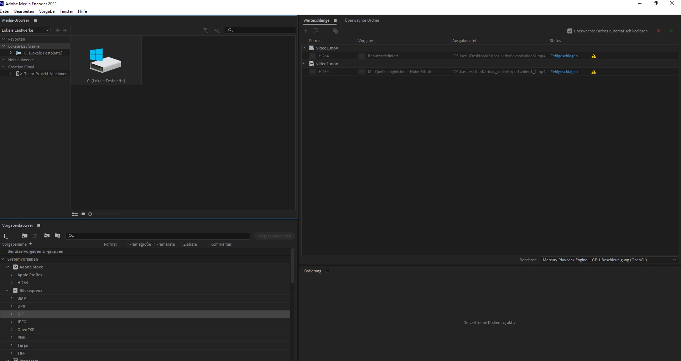
Task: Open the Bearbeiten menu
Action: (x=24, y=11)
